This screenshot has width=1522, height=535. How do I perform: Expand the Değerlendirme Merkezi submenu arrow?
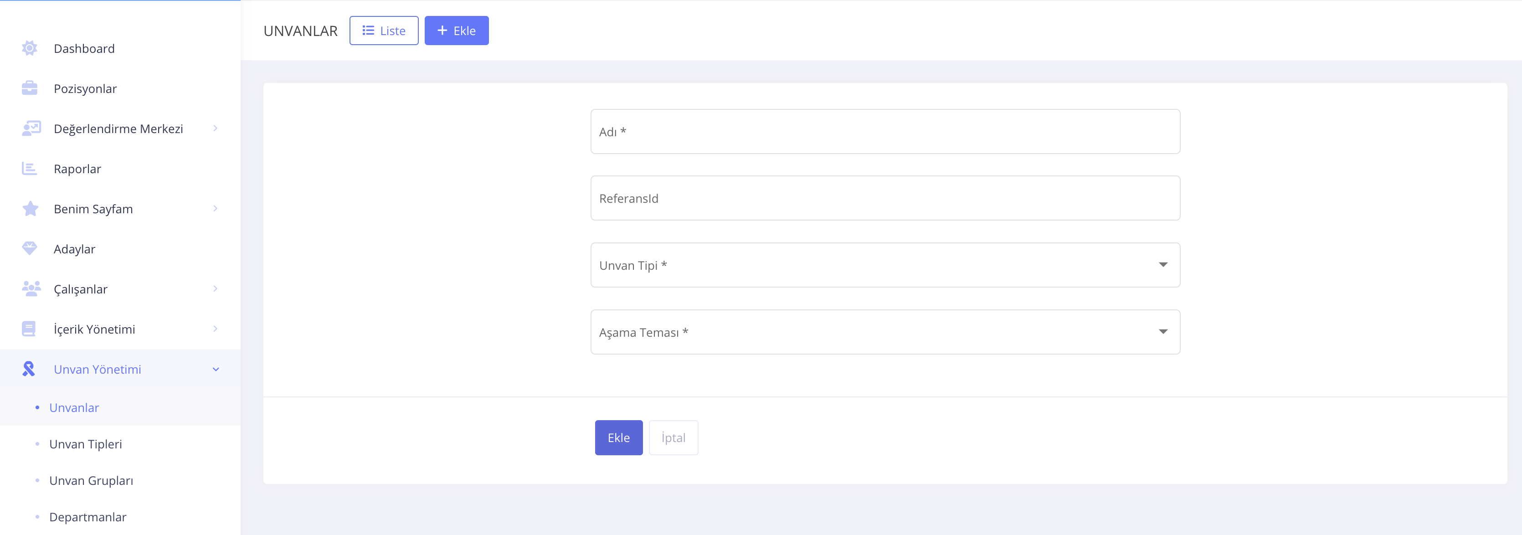click(215, 129)
